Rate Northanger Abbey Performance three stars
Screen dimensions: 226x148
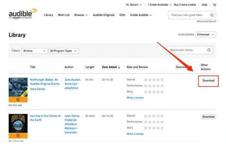[154, 86]
